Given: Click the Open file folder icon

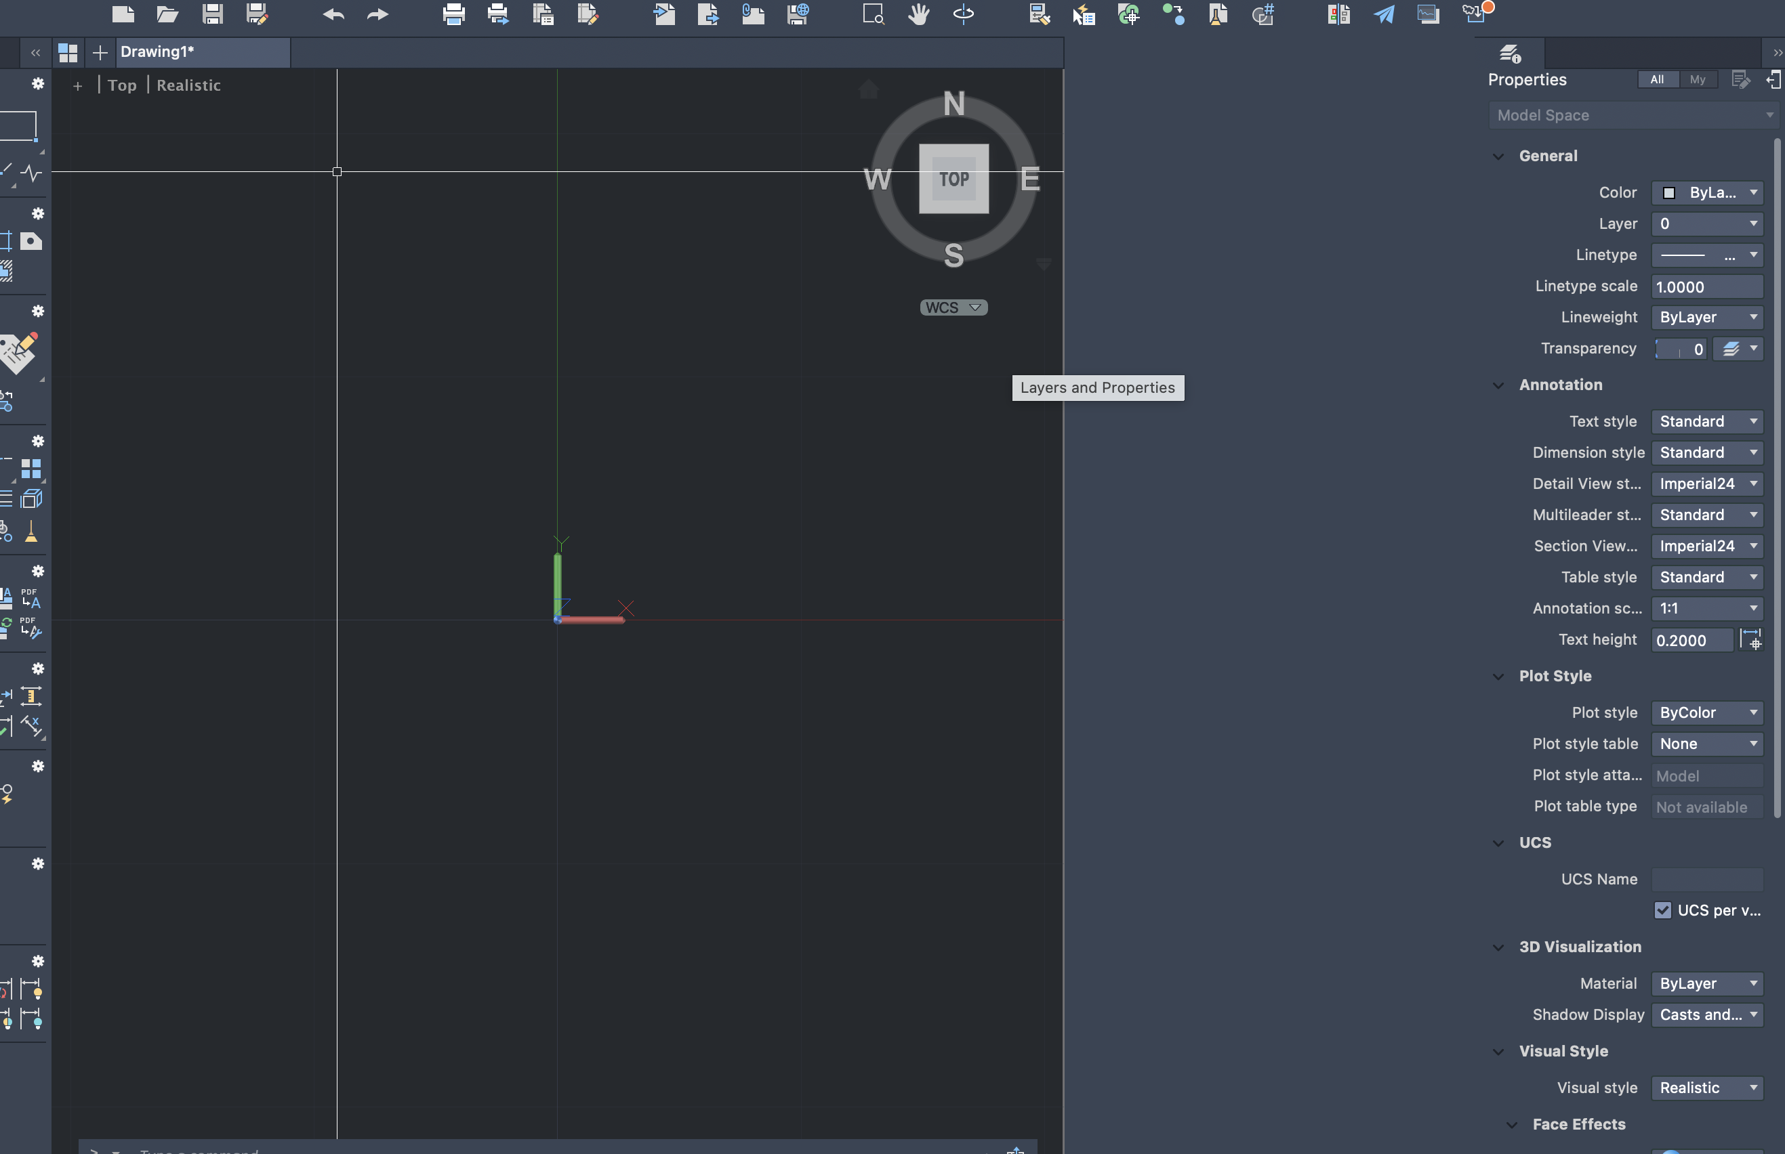Looking at the screenshot, I should [x=167, y=14].
